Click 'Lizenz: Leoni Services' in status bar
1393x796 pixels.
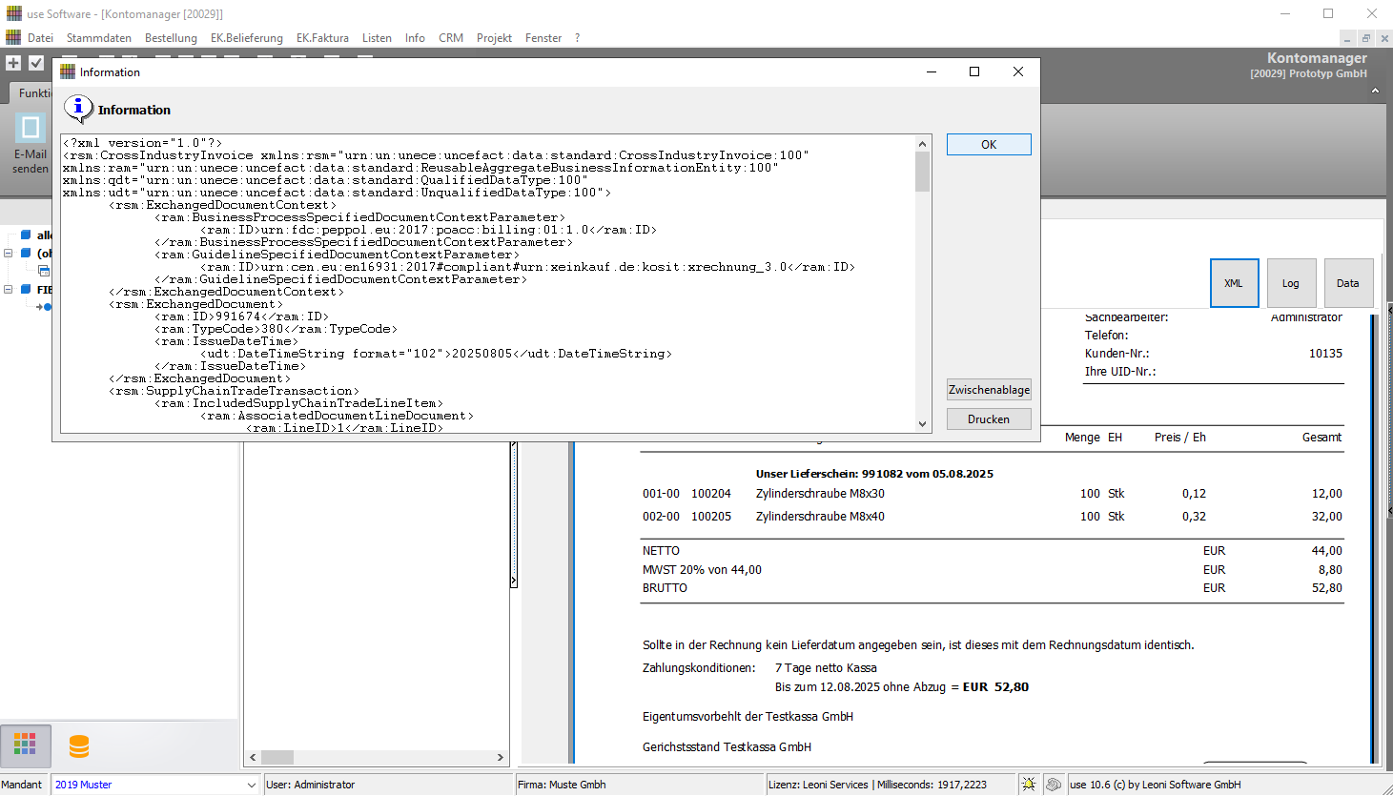[x=818, y=785]
